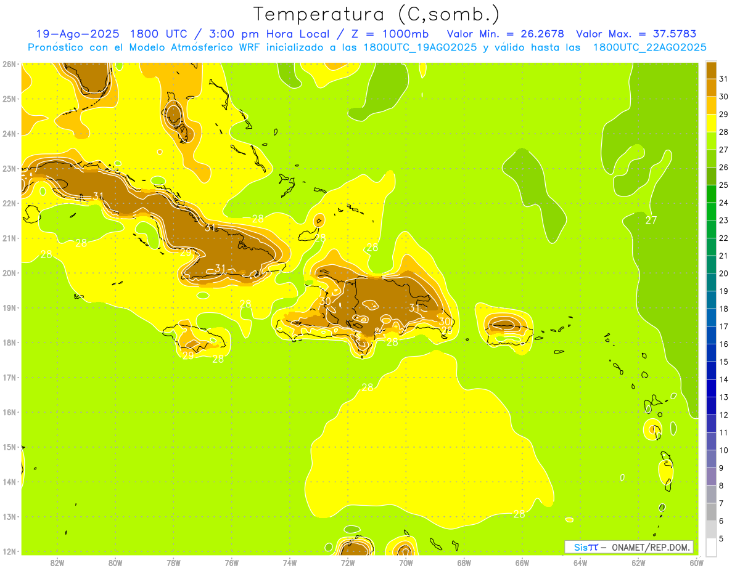
Task: Click the "78W" longitude label
Action: [173, 562]
